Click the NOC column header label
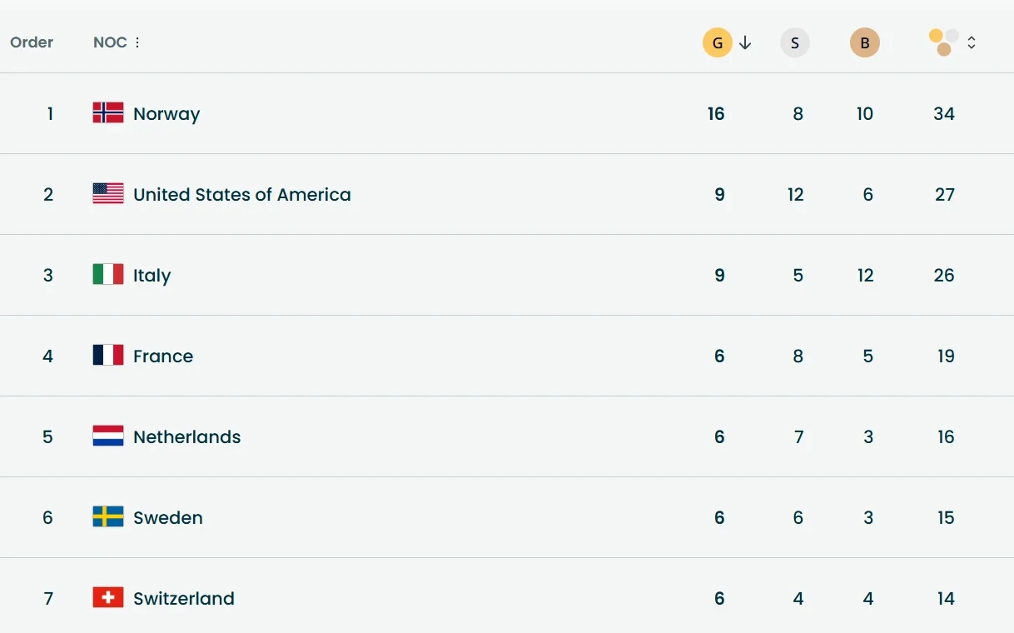Viewport: 1014px width, 633px height. coord(110,42)
